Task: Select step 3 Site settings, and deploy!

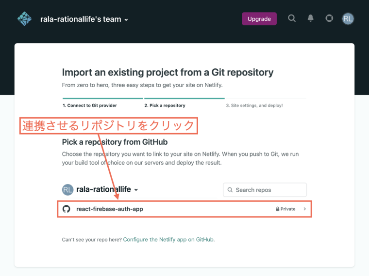Action: coord(254,106)
